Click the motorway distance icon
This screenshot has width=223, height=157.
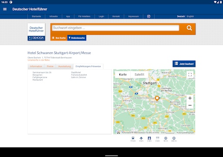149,138
